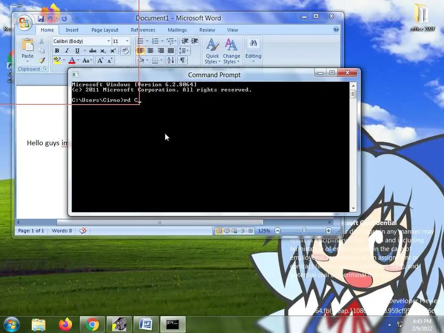Open Word Help question mark
This screenshot has width=444, height=333.
[x=336, y=29]
